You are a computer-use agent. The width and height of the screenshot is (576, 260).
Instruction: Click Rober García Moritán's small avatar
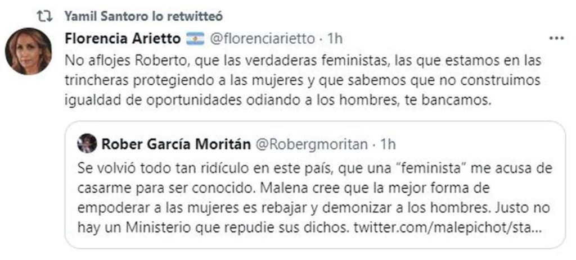(87, 144)
